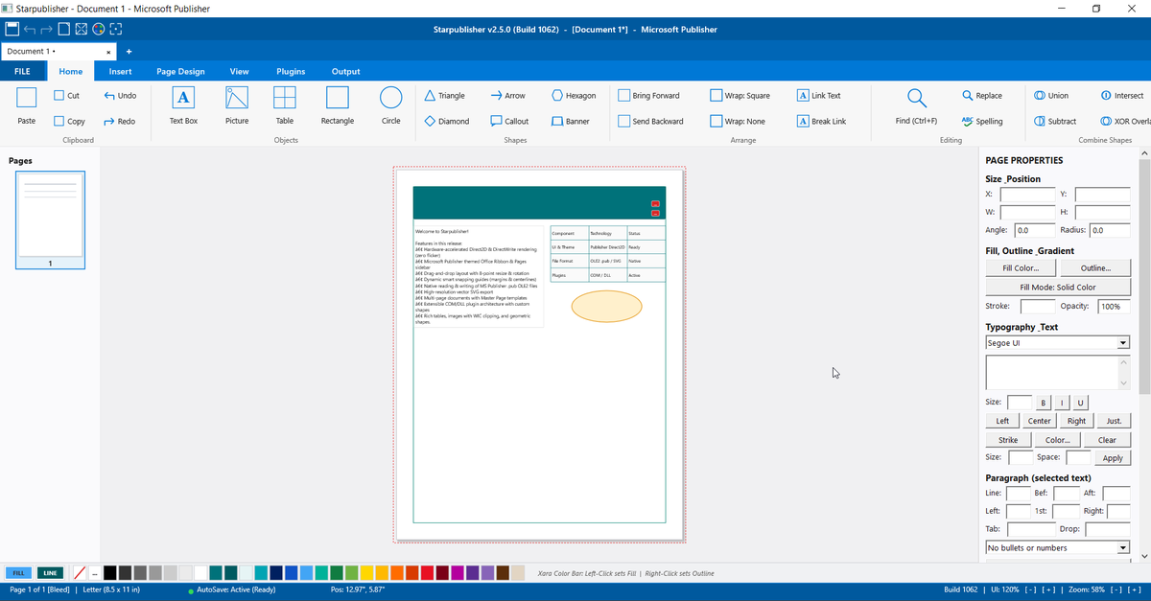Click the Save icon in quick access bar
This screenshot has width=1151, height=601.
point(12,29)
